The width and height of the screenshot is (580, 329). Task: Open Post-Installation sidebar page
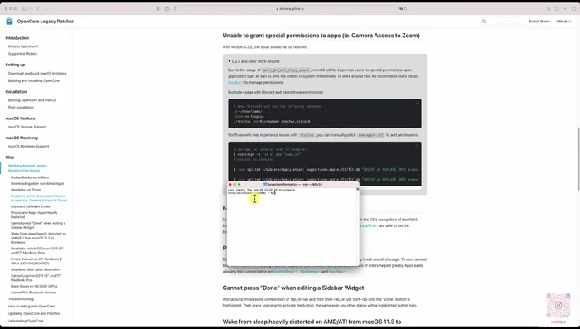pyautogui.click(x=21, y=108)
